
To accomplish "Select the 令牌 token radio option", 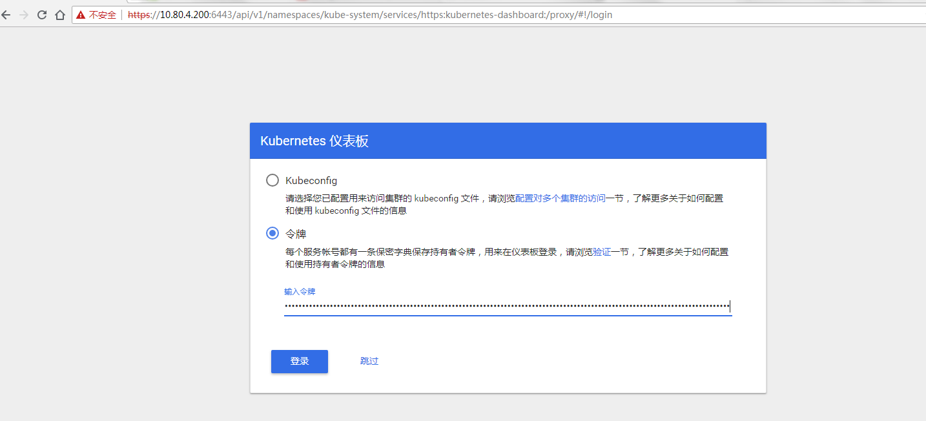I will (273, 233).
